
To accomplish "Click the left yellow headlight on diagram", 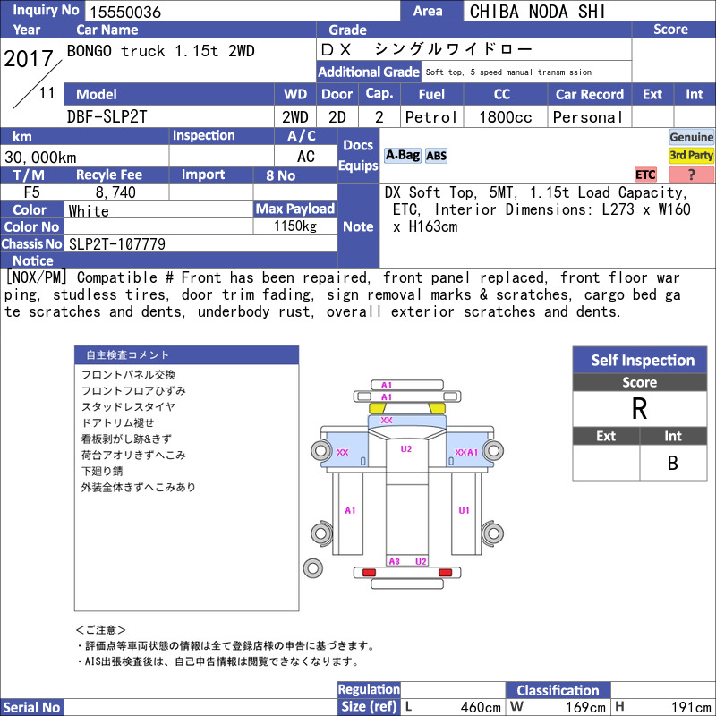I will pyautogui.click(x=377, y=408).
